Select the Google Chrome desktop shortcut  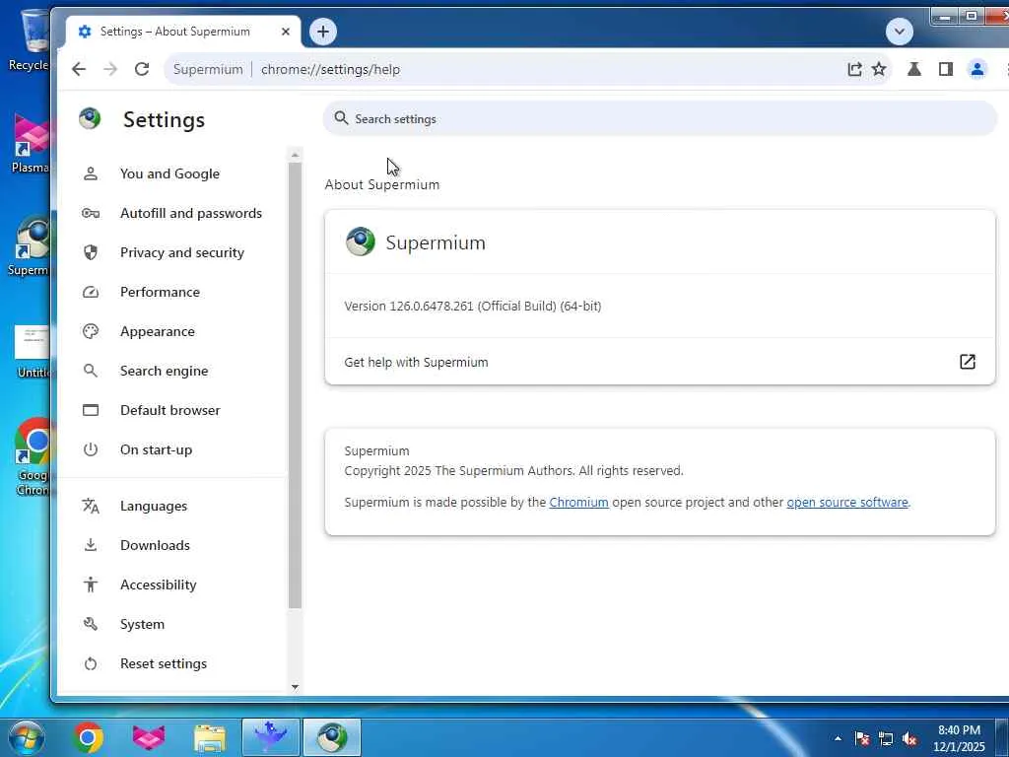(x=33, y=457)
